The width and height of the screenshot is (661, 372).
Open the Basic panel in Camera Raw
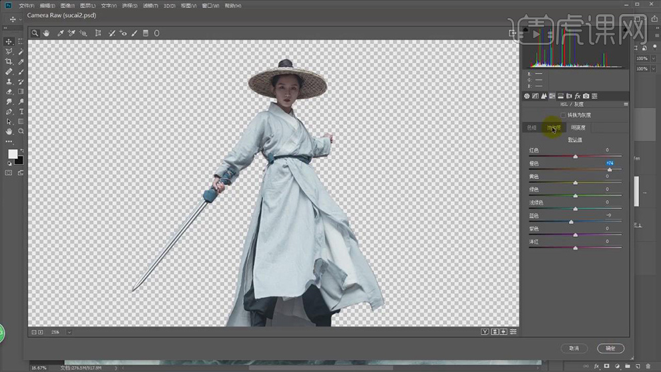[527, 96]
